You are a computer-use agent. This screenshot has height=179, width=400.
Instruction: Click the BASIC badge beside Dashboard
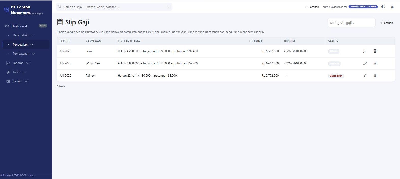43,26
